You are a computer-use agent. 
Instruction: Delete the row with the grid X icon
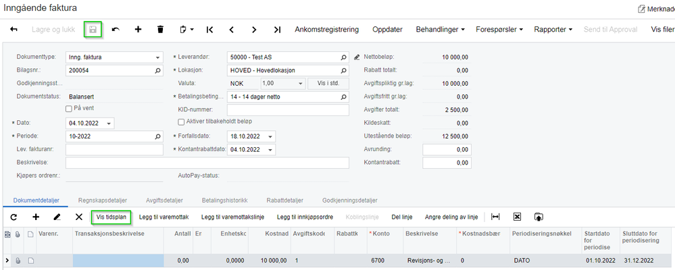click(x=79, y=217)
